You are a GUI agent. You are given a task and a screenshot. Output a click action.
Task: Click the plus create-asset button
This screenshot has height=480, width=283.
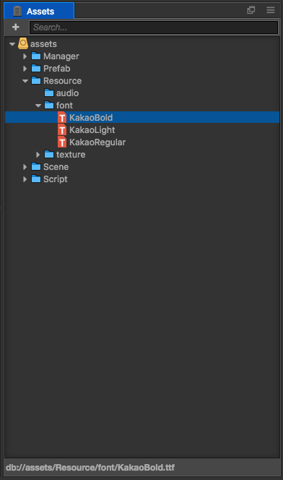click(16, 27)
